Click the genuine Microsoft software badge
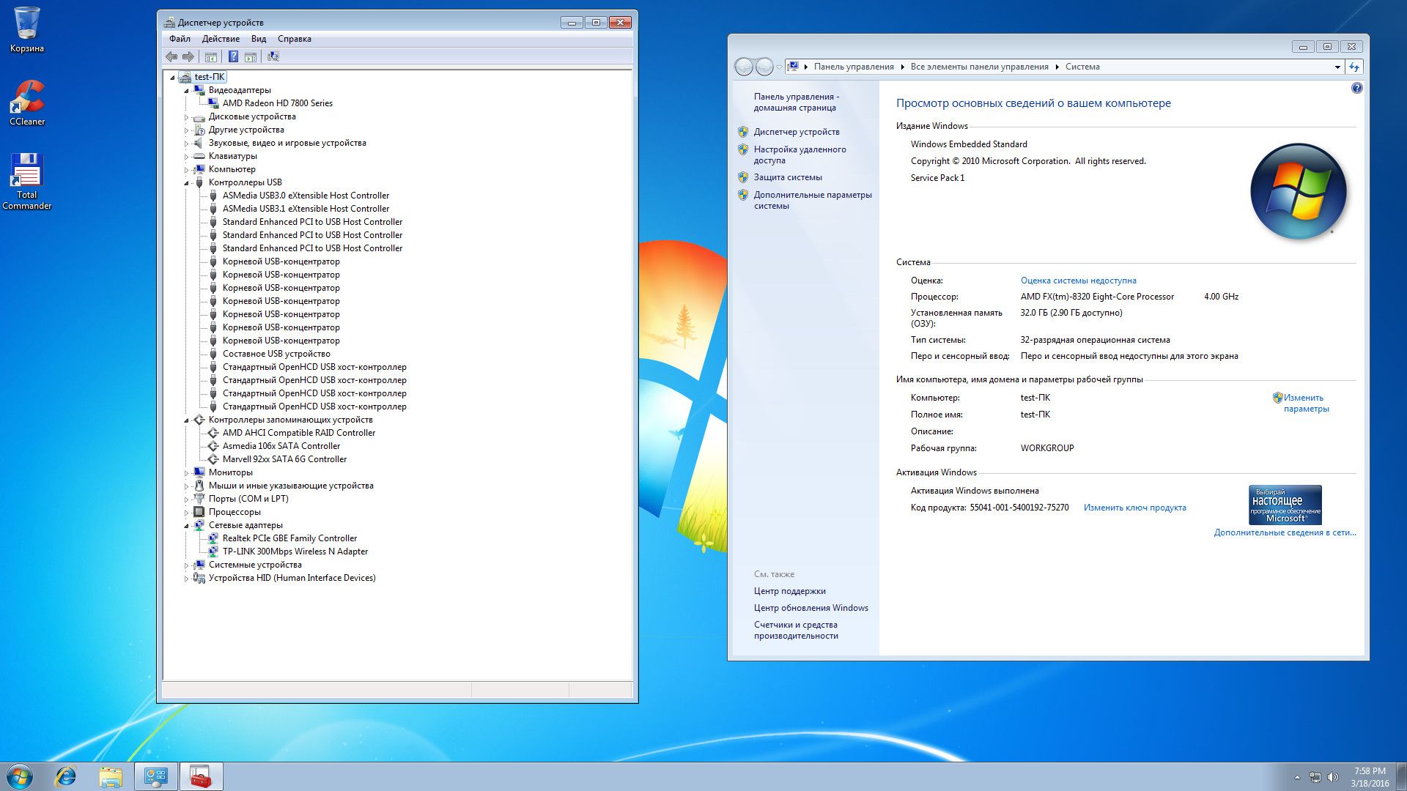 (x=1285, y=505)
